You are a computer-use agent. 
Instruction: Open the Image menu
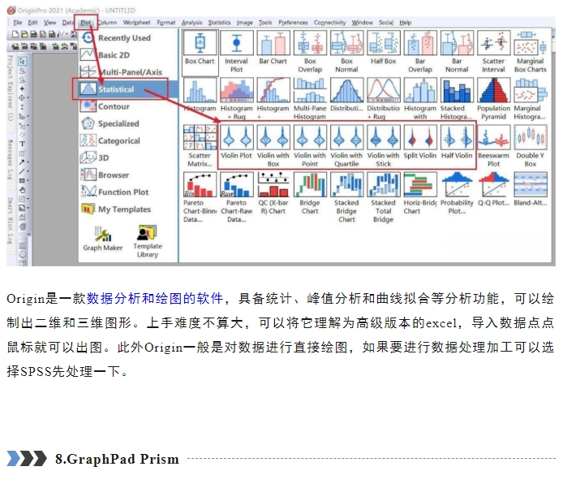244,22
